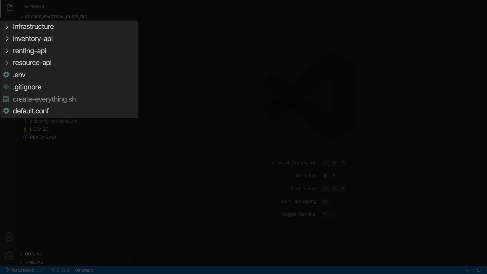Expand the inventory-api folder
Image resolution: width=487 pixels, height=274 pixels.
coord(33,39)
